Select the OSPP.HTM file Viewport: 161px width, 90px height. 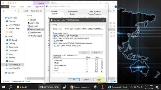point(33,23)
